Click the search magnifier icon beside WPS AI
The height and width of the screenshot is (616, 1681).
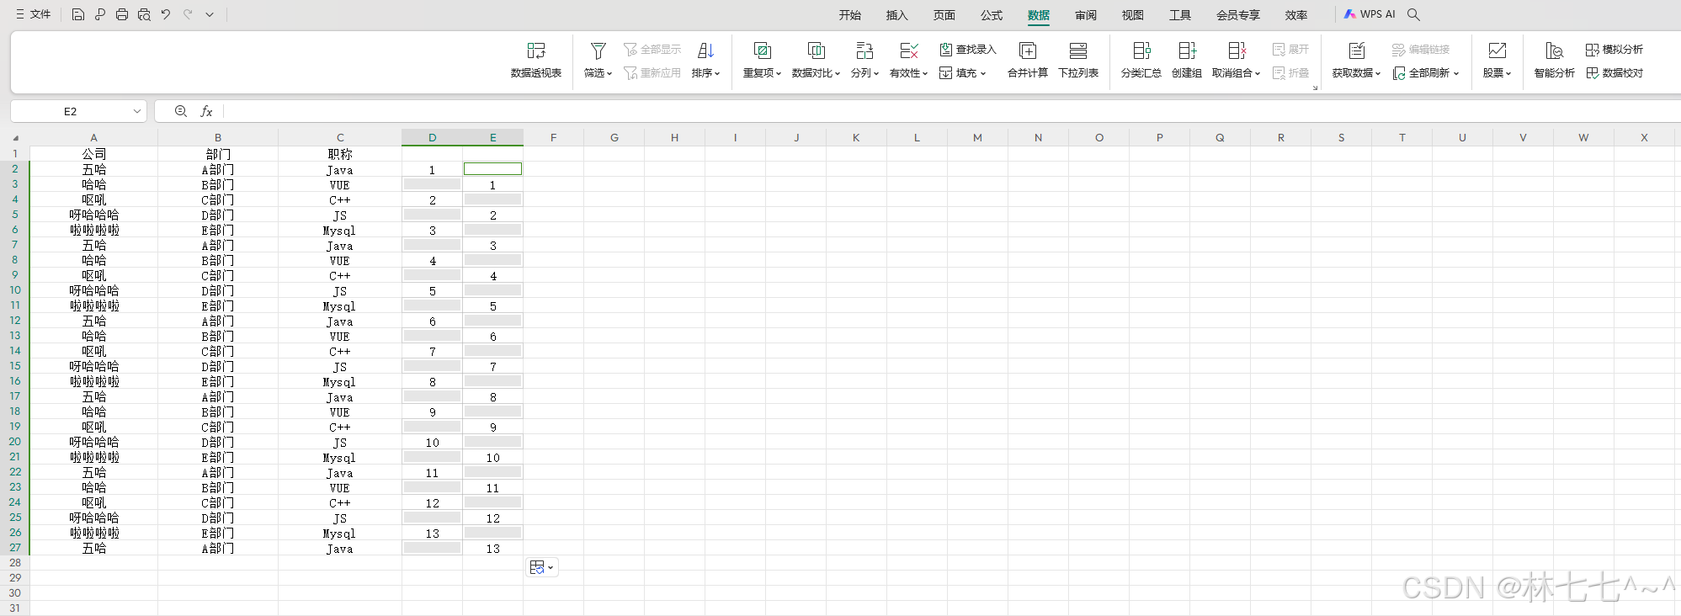point(1414,14)
